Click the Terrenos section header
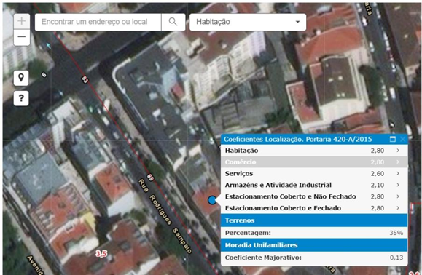 tap(314, 220)
